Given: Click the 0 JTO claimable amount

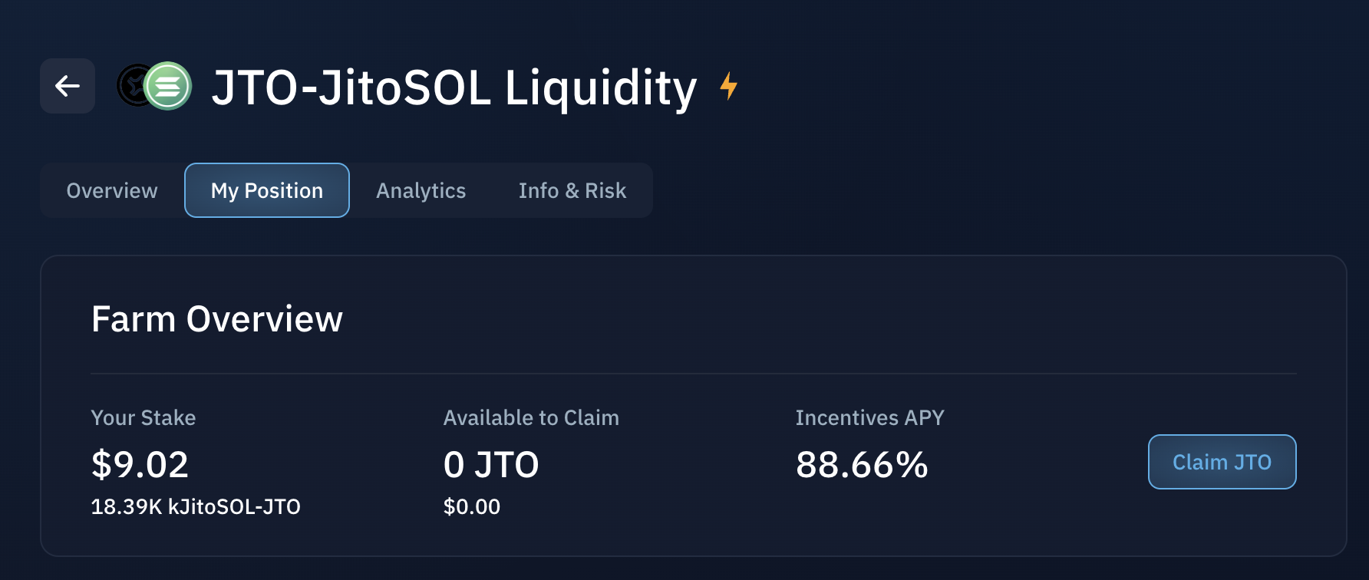Looking at the screenshot, I should (x=491, y=464).
